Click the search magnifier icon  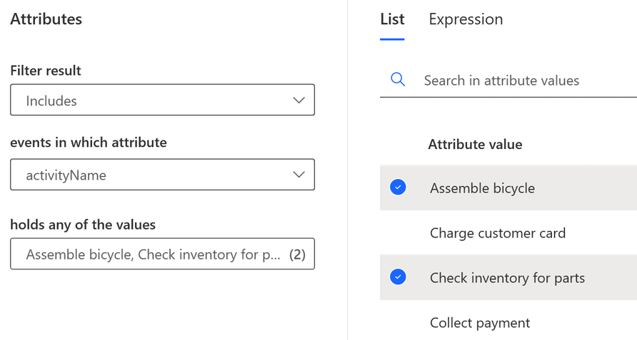coord(398,80)
